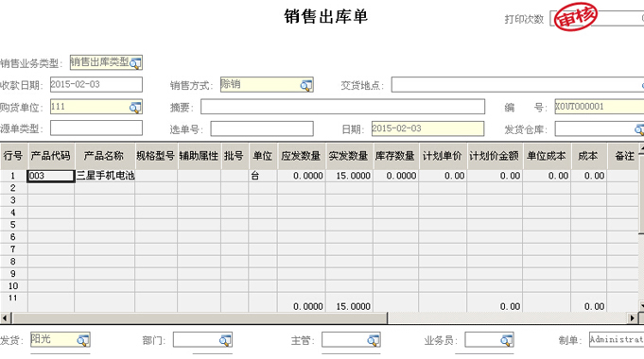
Task: Click the 日期 field showing 2015-02-03
Action: [427, 128]
